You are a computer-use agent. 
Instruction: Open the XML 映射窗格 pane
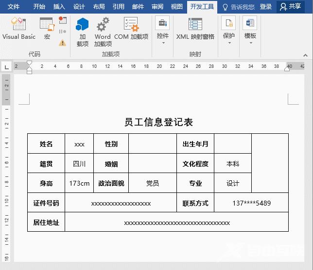coord(195,28)
